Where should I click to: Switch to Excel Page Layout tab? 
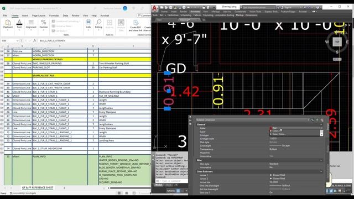39,15
